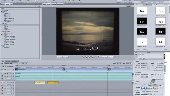Toggle the S2 subtitle stream enable button

point(2,85)
